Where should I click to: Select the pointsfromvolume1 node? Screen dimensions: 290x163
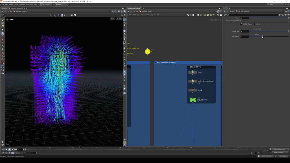click(193, 81)
